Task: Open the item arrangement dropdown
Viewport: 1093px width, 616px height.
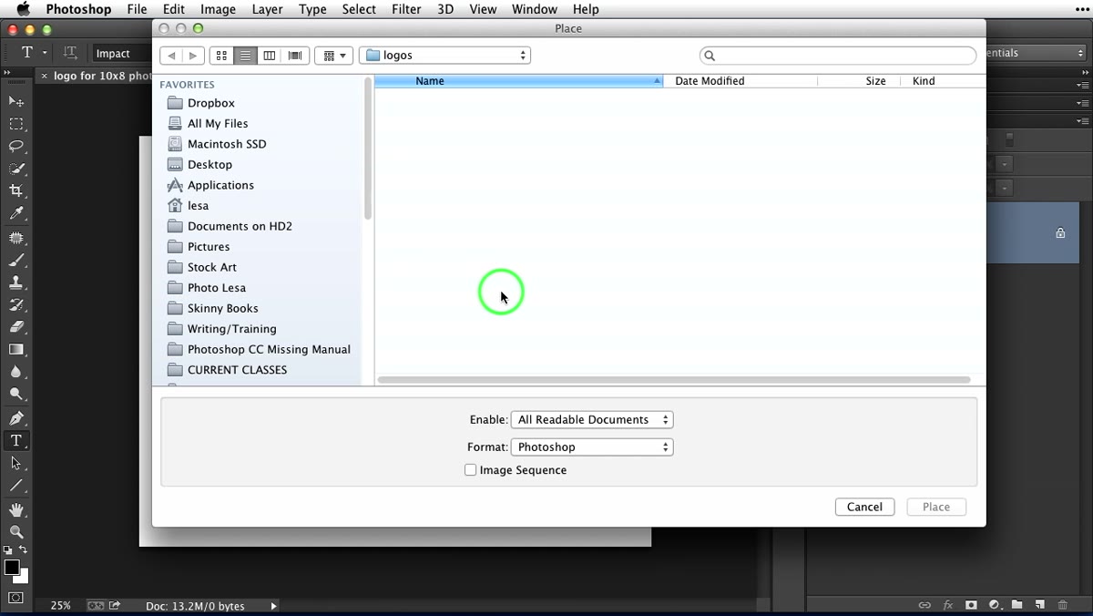Action: pyautogui.click(x=334, y=56)
